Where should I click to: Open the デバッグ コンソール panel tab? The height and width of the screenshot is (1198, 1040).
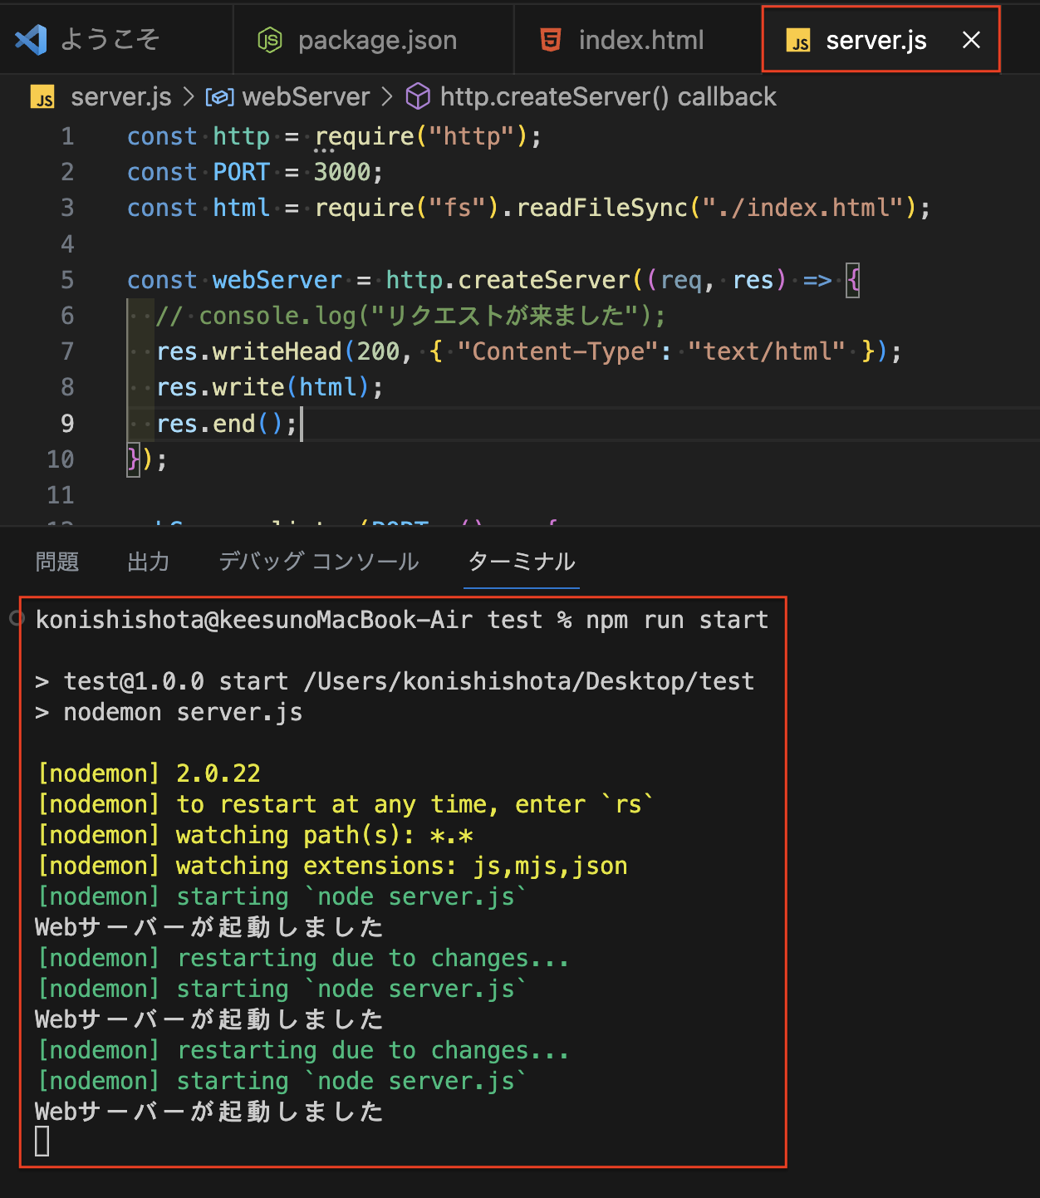(318, 562)
